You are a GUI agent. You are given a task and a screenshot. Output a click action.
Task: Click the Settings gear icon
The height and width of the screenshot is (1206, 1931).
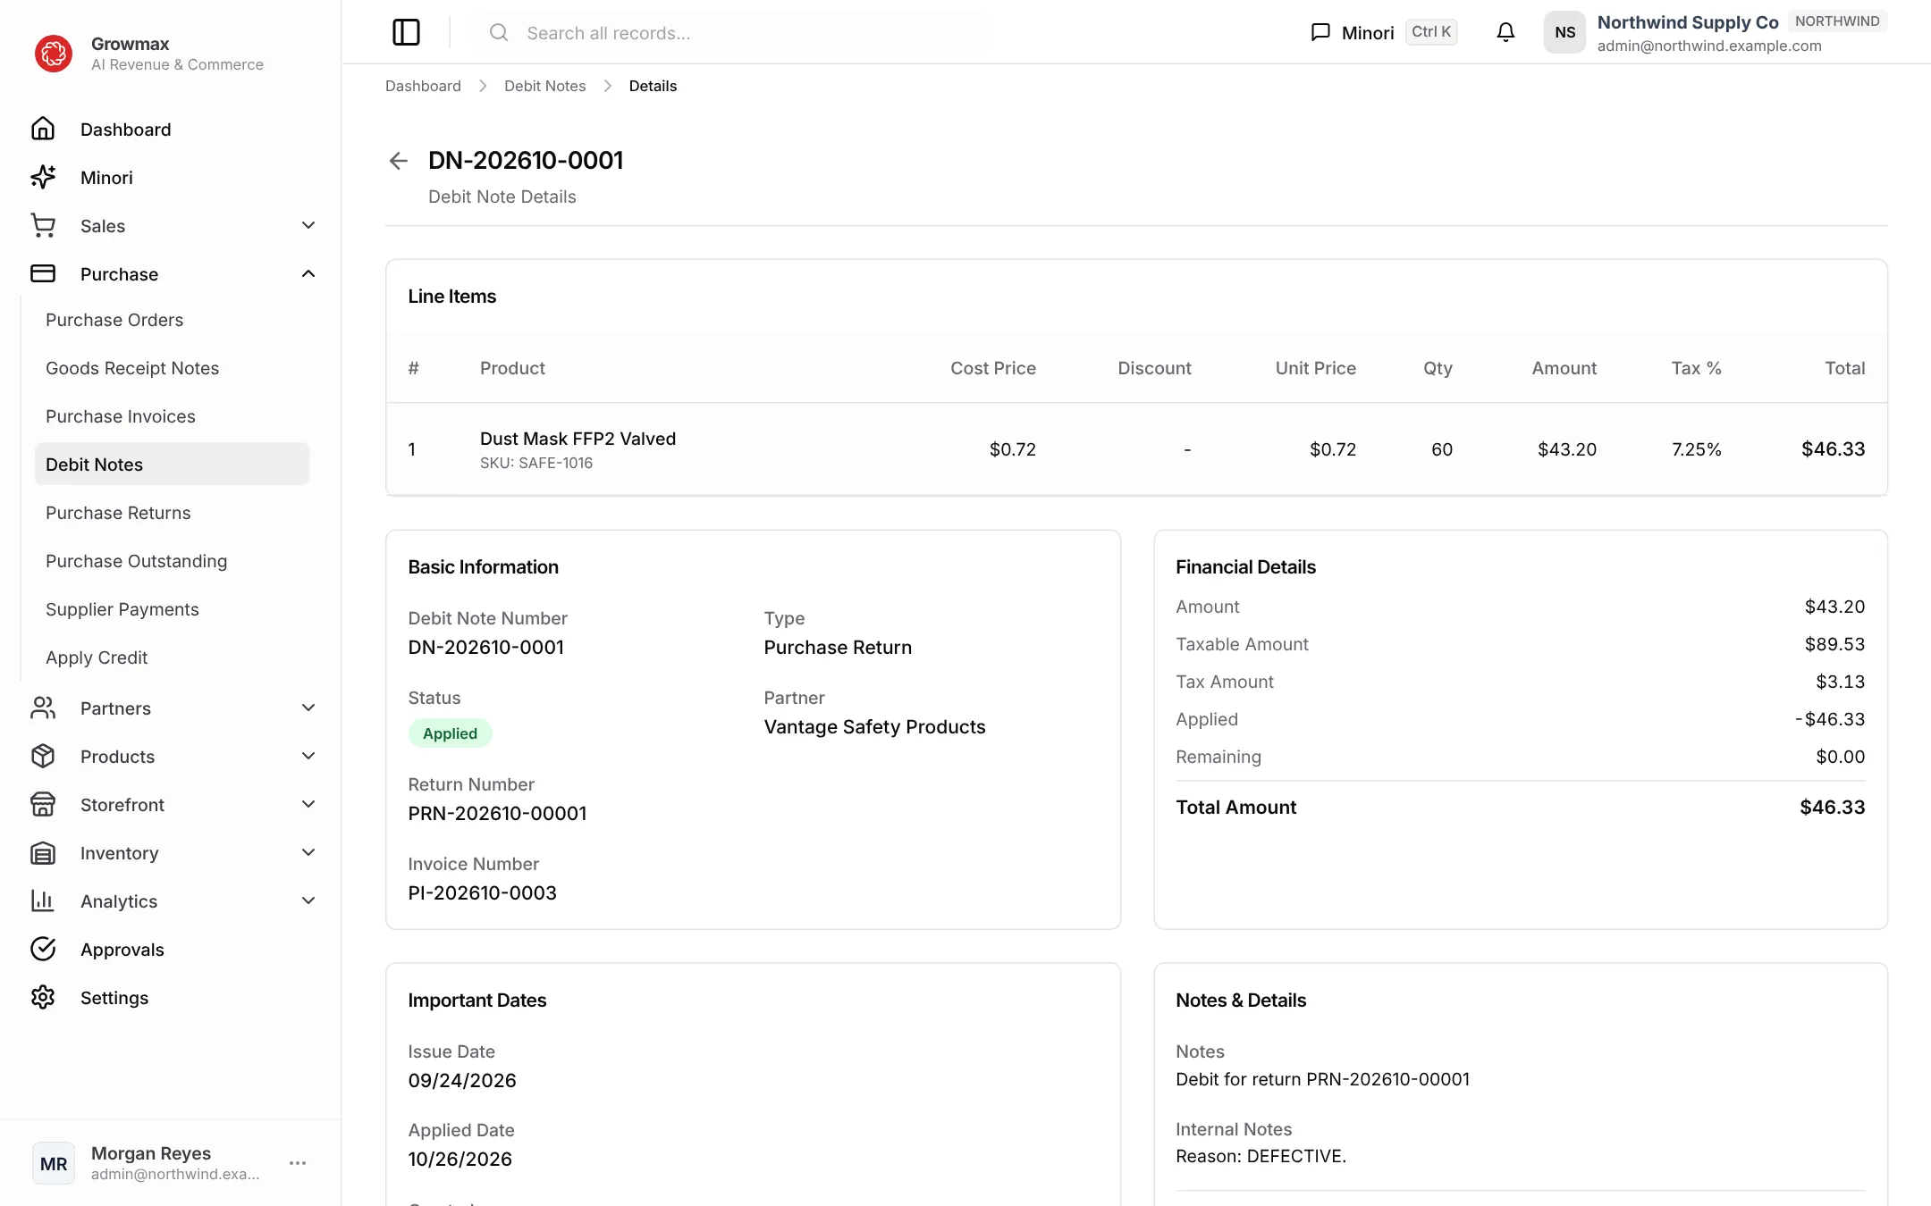coord(43,998)
